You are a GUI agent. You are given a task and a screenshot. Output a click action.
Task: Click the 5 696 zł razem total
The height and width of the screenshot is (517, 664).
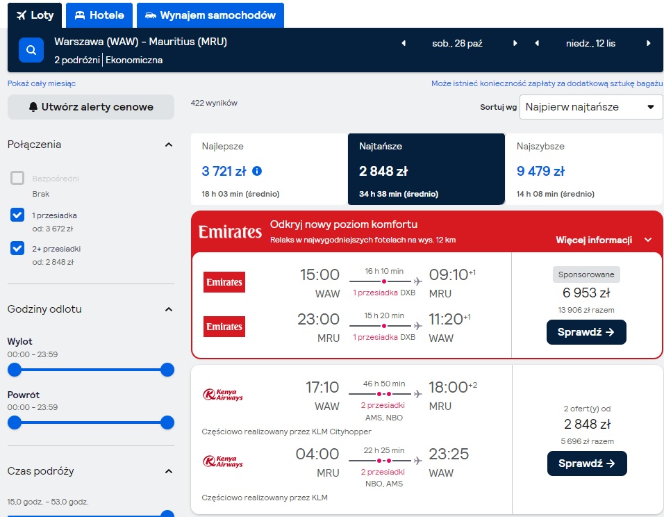click(587, 441)
